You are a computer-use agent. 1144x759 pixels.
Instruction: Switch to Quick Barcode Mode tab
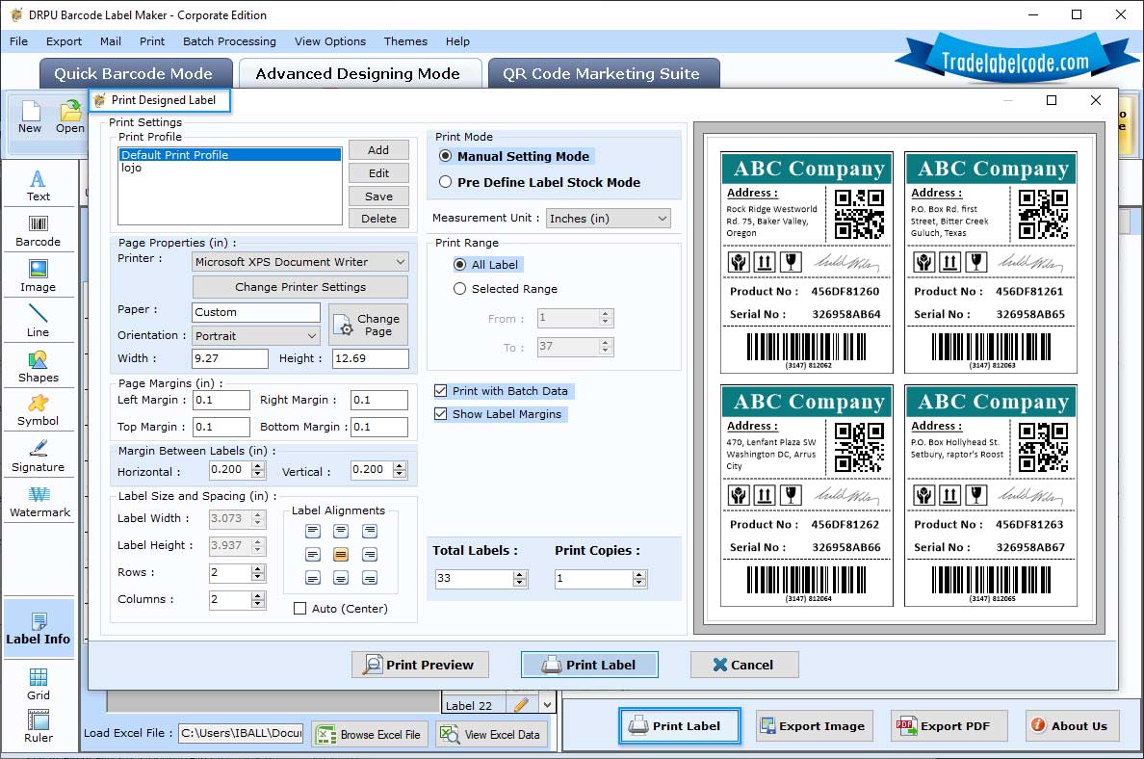coord(135,74)
